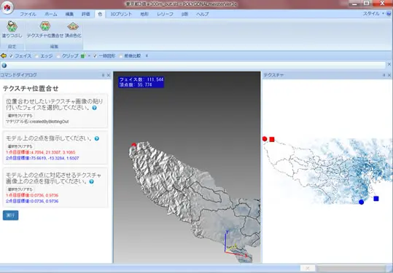
Task: Close the コマンドダイアログ panel
Action: click(109, 75)
